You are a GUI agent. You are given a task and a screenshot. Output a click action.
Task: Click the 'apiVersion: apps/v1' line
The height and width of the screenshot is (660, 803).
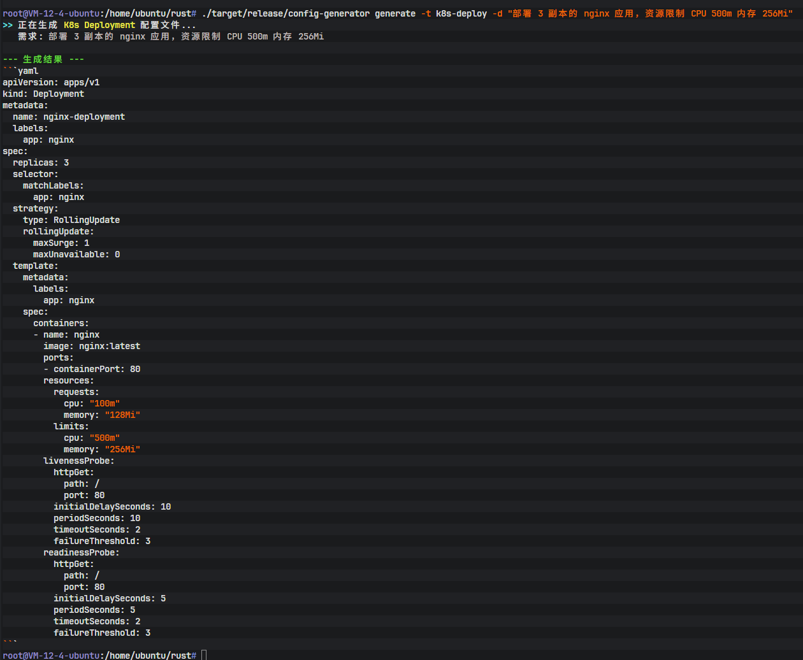[x=51, y=82]
